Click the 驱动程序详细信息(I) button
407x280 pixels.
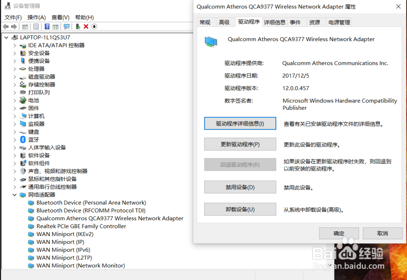point(240,124)
